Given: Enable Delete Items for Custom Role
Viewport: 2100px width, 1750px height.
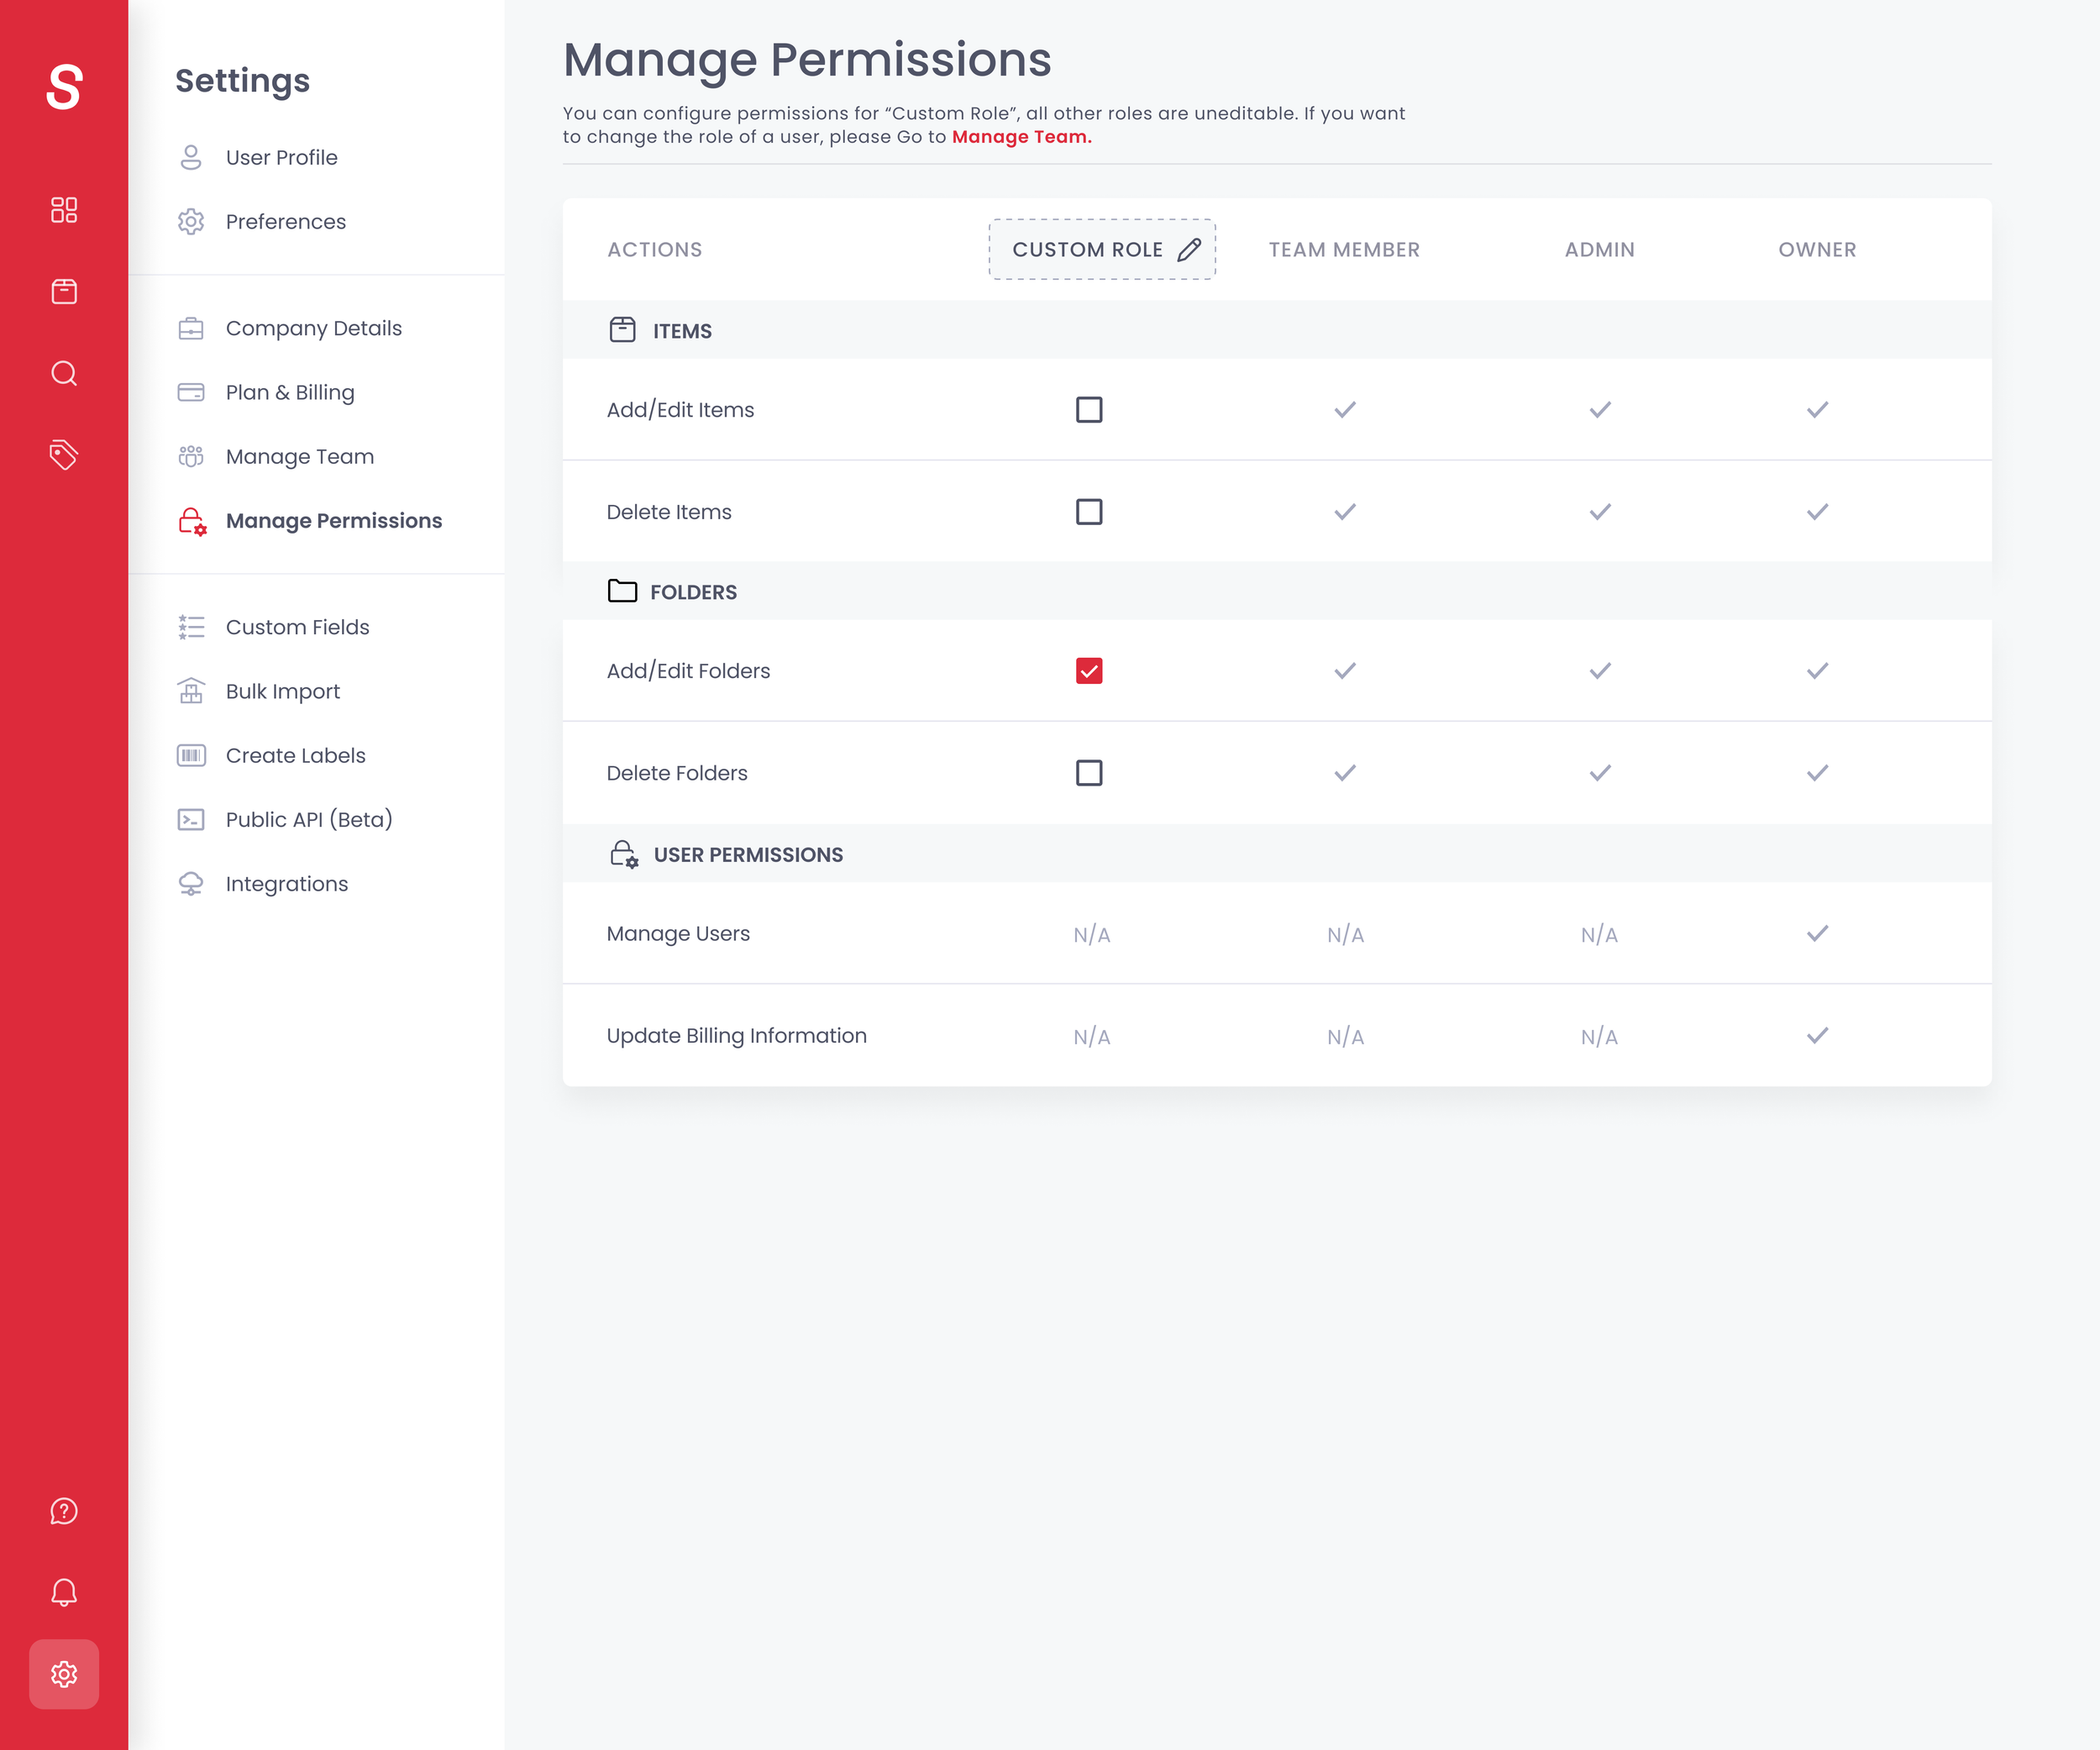Looking at the screenshot, I should coord(1089,512).
